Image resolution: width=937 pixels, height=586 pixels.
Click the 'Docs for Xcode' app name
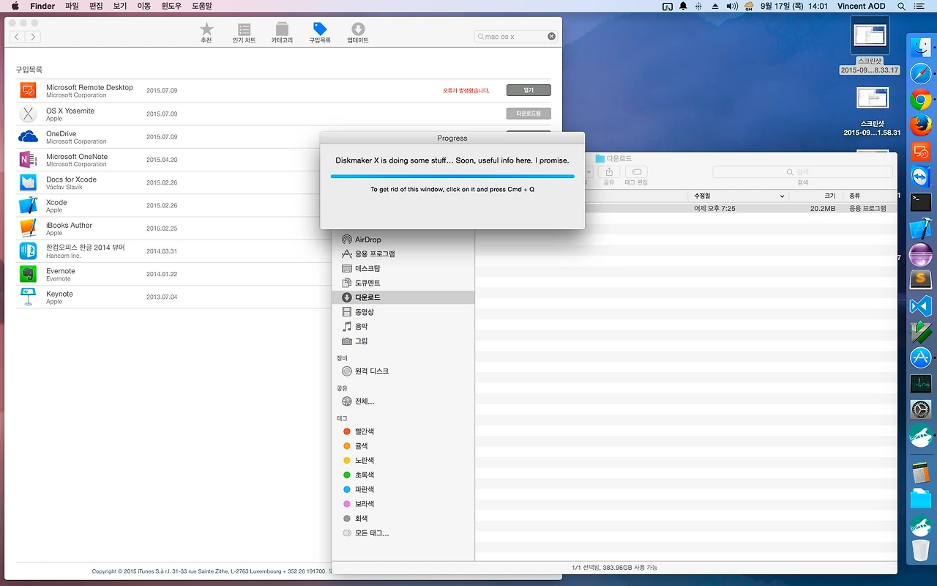71,179
